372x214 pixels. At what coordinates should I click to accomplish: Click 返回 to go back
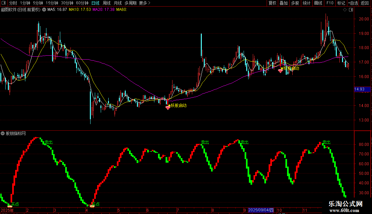point(365,3)
